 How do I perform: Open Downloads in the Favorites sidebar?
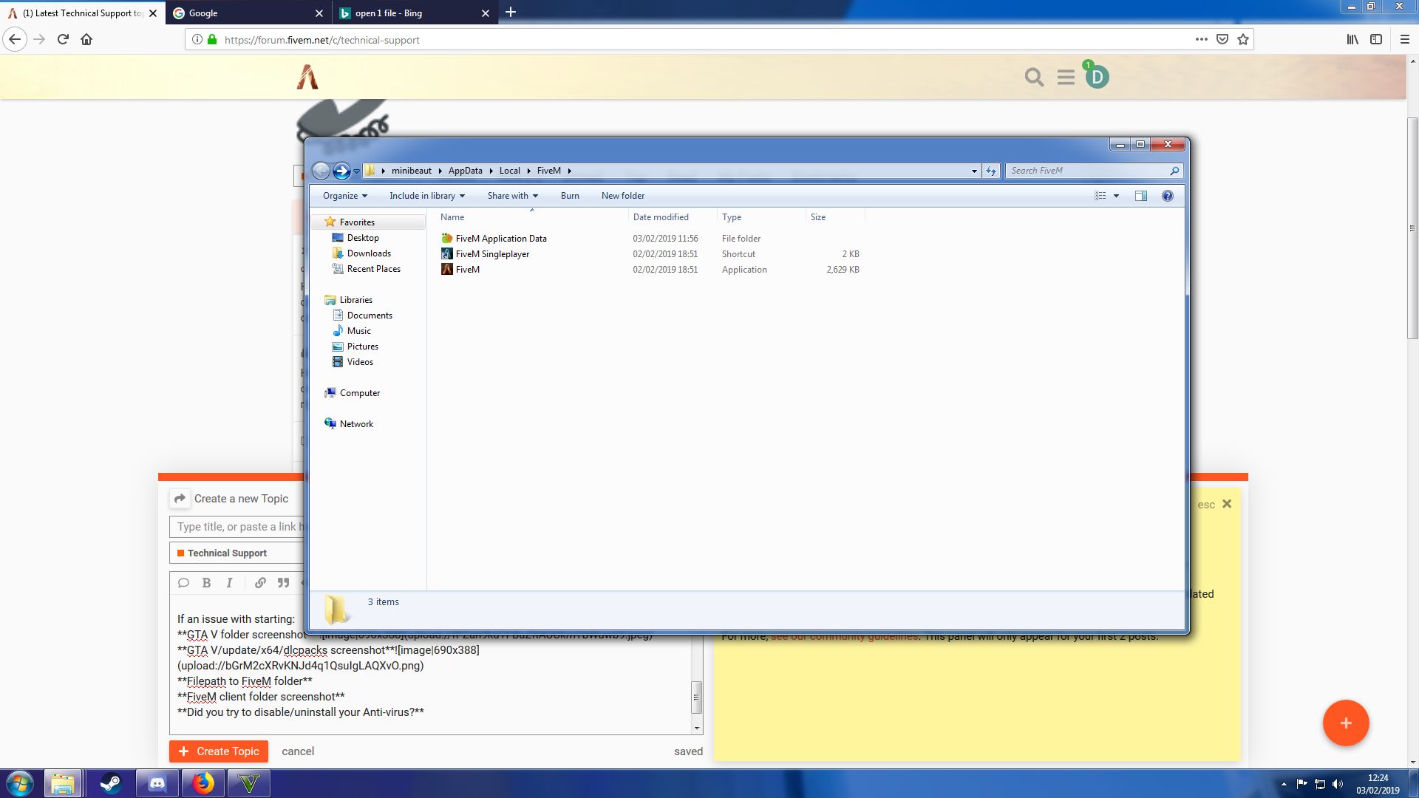(x=369, y=253)
